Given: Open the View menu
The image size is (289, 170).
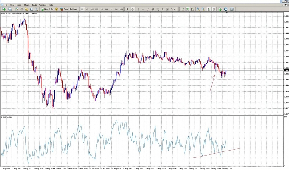Looking at the screenshot, I should pyautogui.click(x=12, y=5).
